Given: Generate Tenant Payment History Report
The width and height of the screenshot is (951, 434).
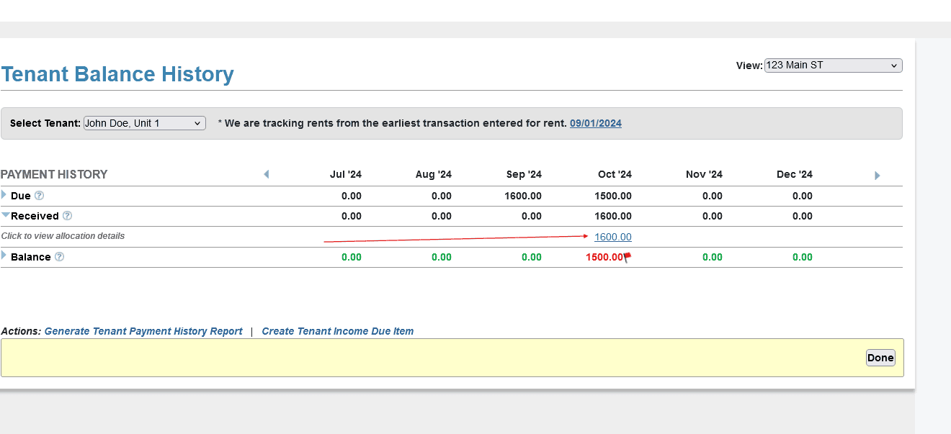Looking at the screenshot, I should click(143, 331).
